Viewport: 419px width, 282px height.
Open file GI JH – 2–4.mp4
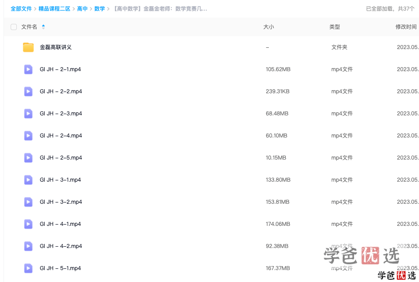[61, 136]
